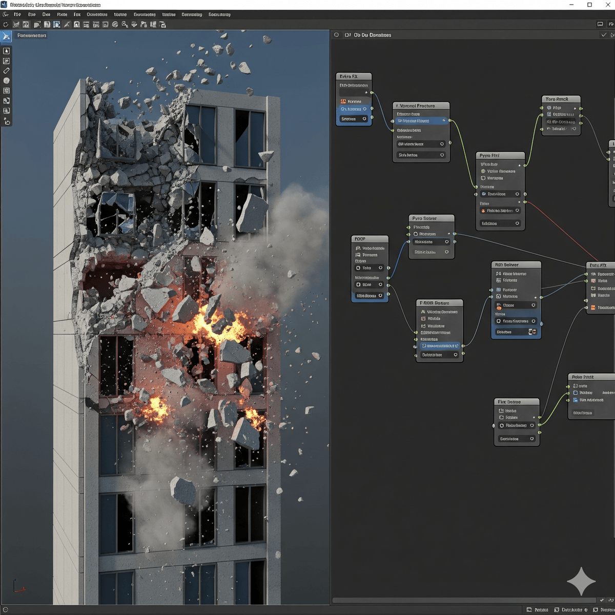Image resolution: width=615 pixels, height=615 pixels.
Task: Expand the highlighted blue row in Voronoi Fracture
Action: 444,121
